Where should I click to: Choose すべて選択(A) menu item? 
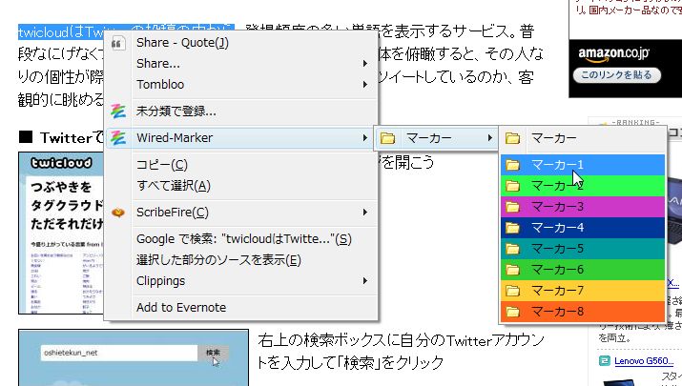coord(241,186)
